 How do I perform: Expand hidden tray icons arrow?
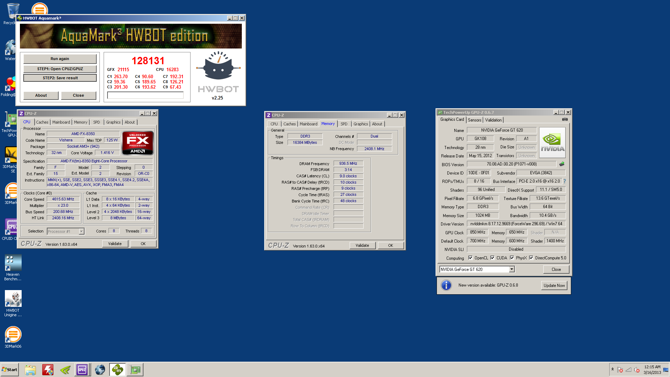pos(612,369)
